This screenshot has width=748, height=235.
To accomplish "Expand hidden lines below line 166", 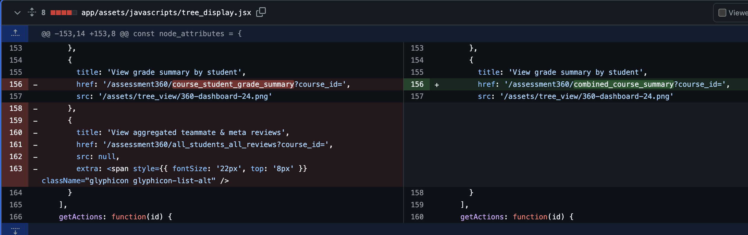I will click(x=15, y=230).
